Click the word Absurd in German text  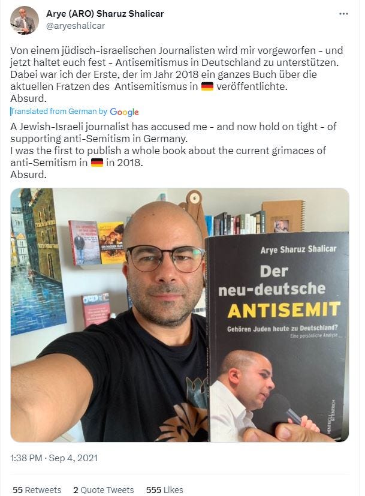point(28,98)
